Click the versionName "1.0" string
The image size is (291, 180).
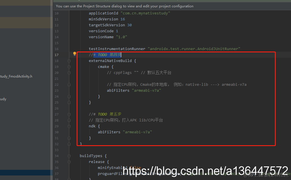[x=121, y=37]
